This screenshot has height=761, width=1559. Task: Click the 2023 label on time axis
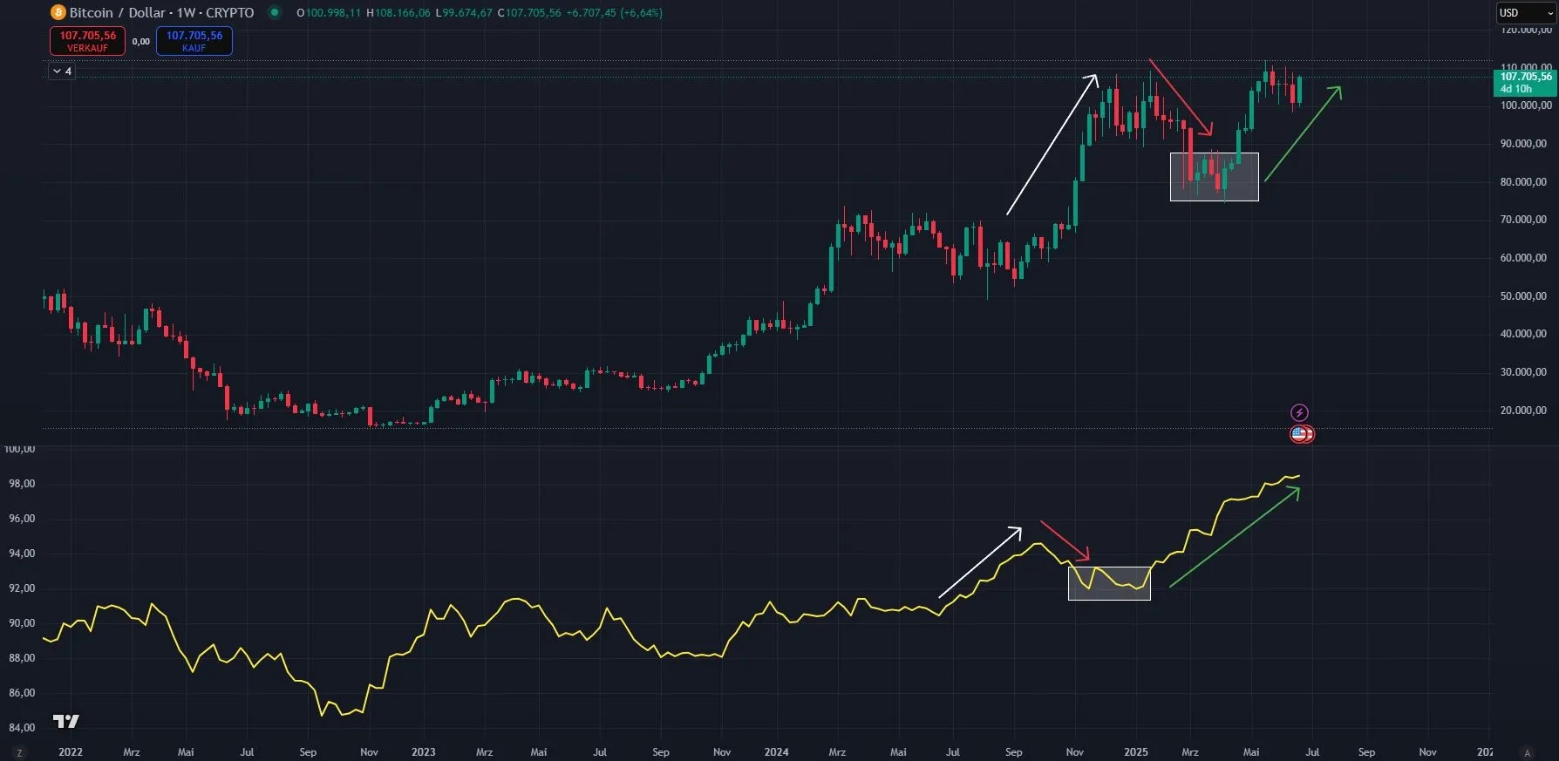(x=423, y=752)
